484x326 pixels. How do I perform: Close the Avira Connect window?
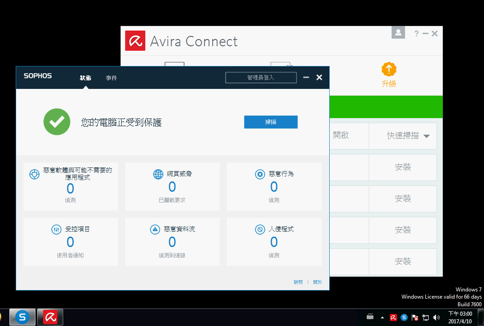pos(435,33)
